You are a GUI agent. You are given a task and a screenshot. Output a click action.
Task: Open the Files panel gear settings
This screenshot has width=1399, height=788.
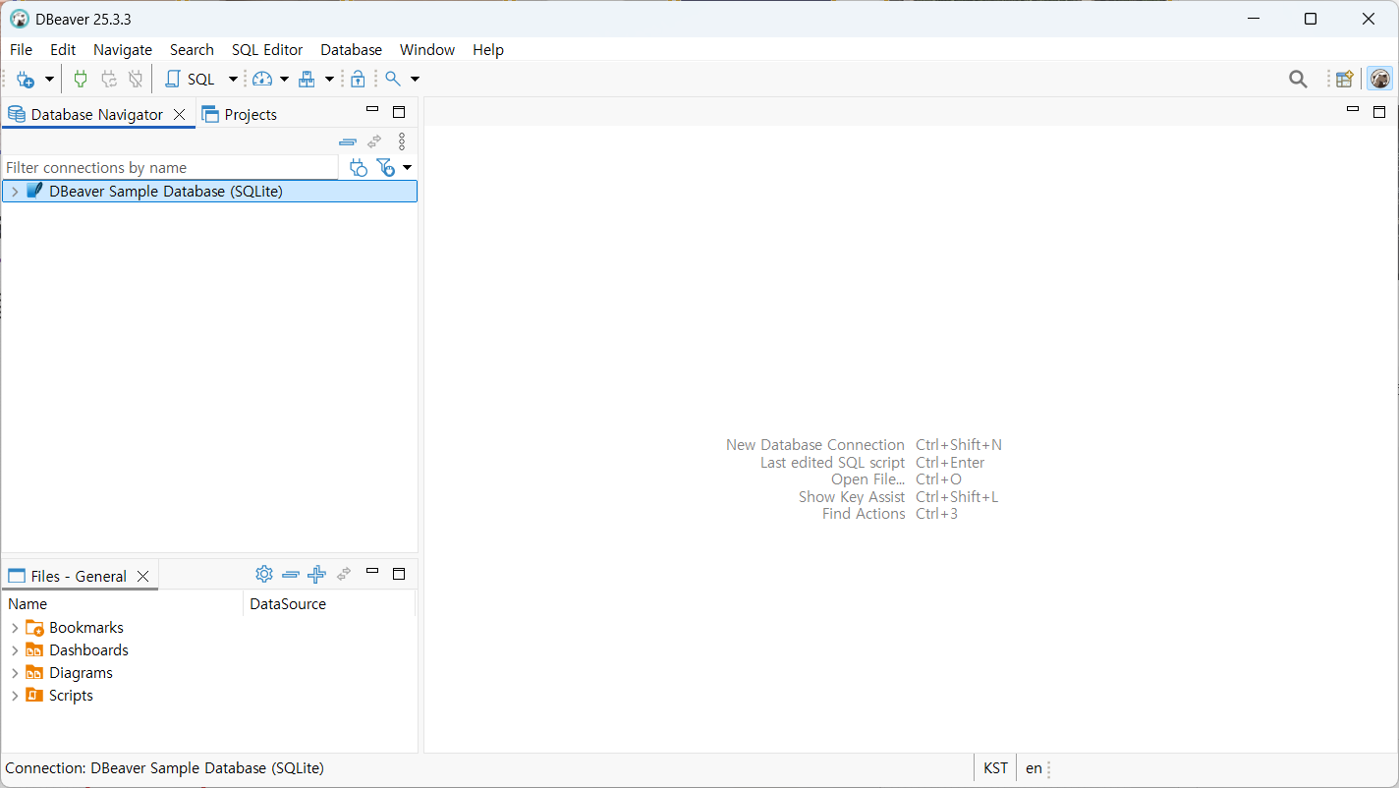point(263,575)
